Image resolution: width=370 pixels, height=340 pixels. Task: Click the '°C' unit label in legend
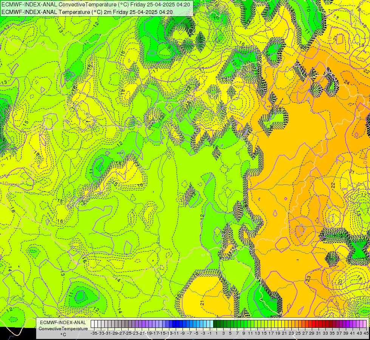click(63, 334)
